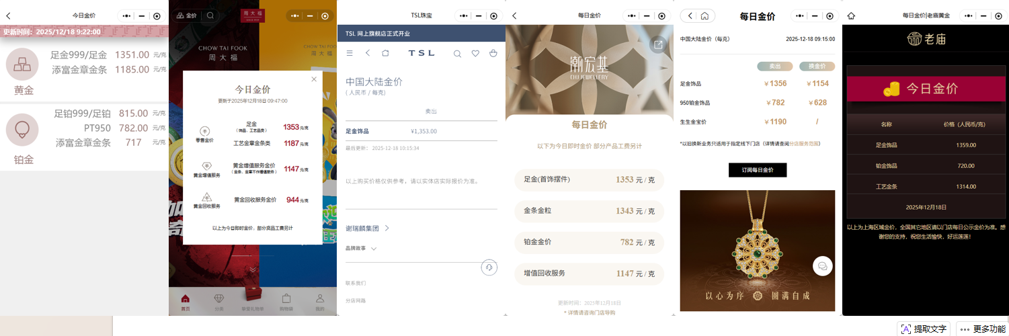Close the 今日金价 popup with X
This screenshot has width=1009, height=336.
point(313,79)
